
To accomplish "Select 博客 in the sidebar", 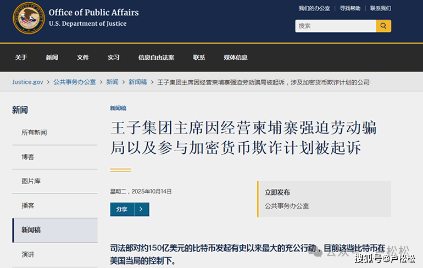I will pyautogui.click(x=27, y=157).
